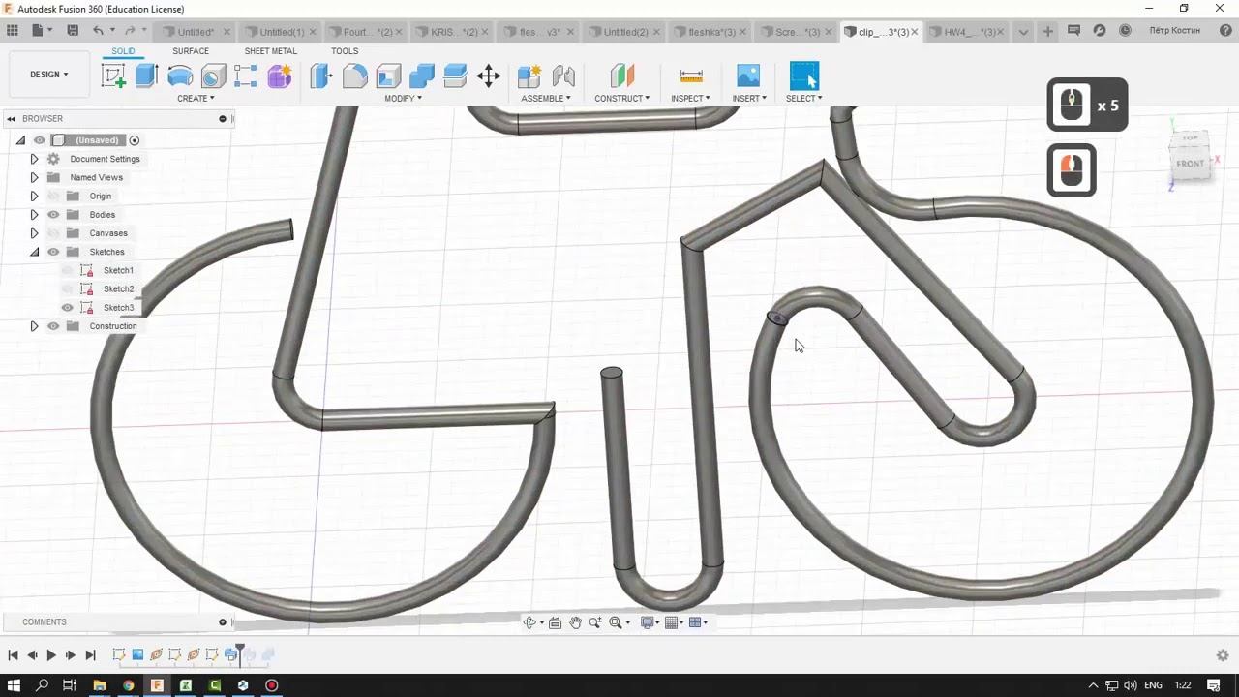The height and width of the screenshot is (697, 1239).
Task: Select the Combine tool
Action: coord(422,76)
